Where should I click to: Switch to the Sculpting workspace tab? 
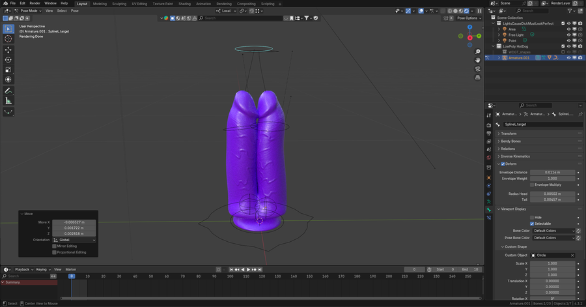tap(119, 3)
